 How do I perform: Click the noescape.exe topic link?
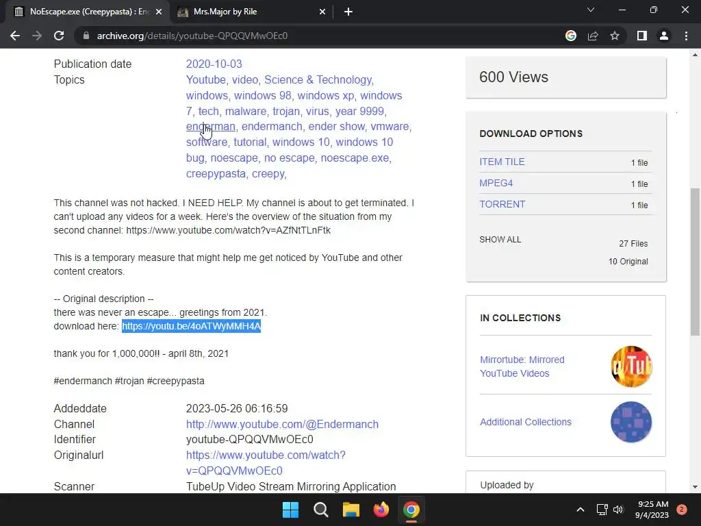click(355, 158)
